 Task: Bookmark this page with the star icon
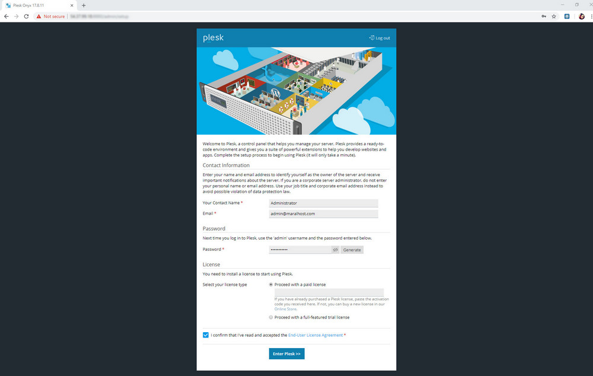click(x=554, y=16)
